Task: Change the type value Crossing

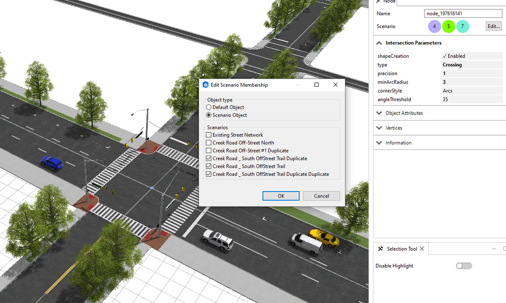Action: tap(472, 64)
